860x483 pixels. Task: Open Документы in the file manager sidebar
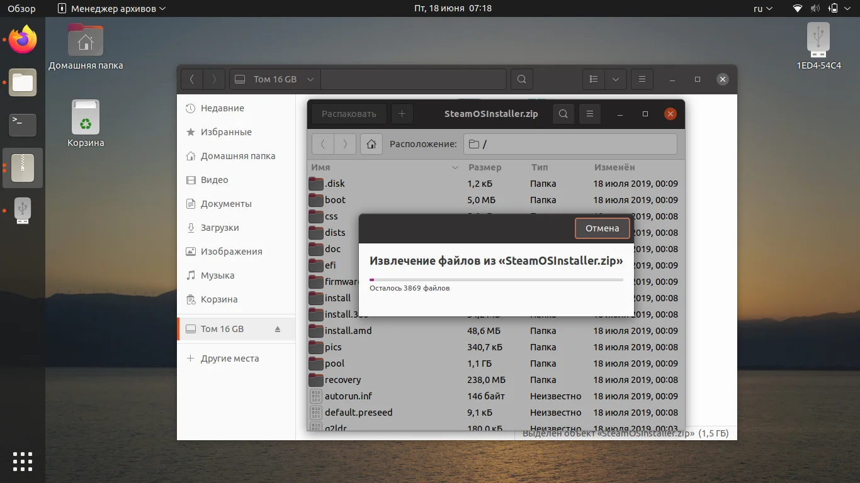[x=236, y=204]
